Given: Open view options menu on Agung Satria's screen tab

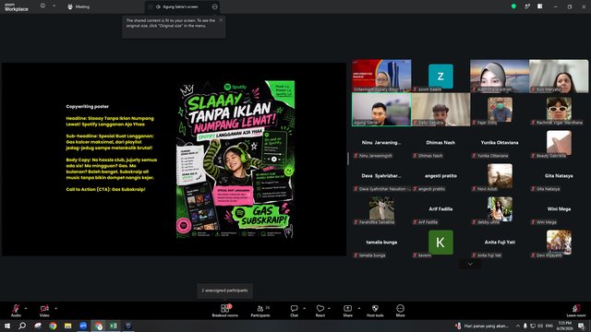Looking at the screenshot, I should tap(214, 6).
